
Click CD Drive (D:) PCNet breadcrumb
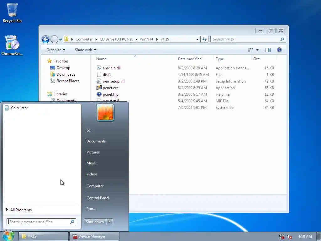116,39
